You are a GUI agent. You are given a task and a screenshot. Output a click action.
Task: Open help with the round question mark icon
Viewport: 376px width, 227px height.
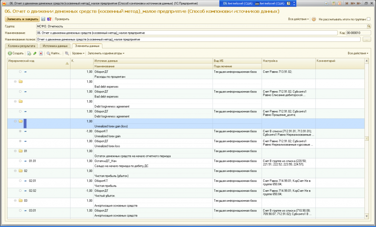coord(314,19)
